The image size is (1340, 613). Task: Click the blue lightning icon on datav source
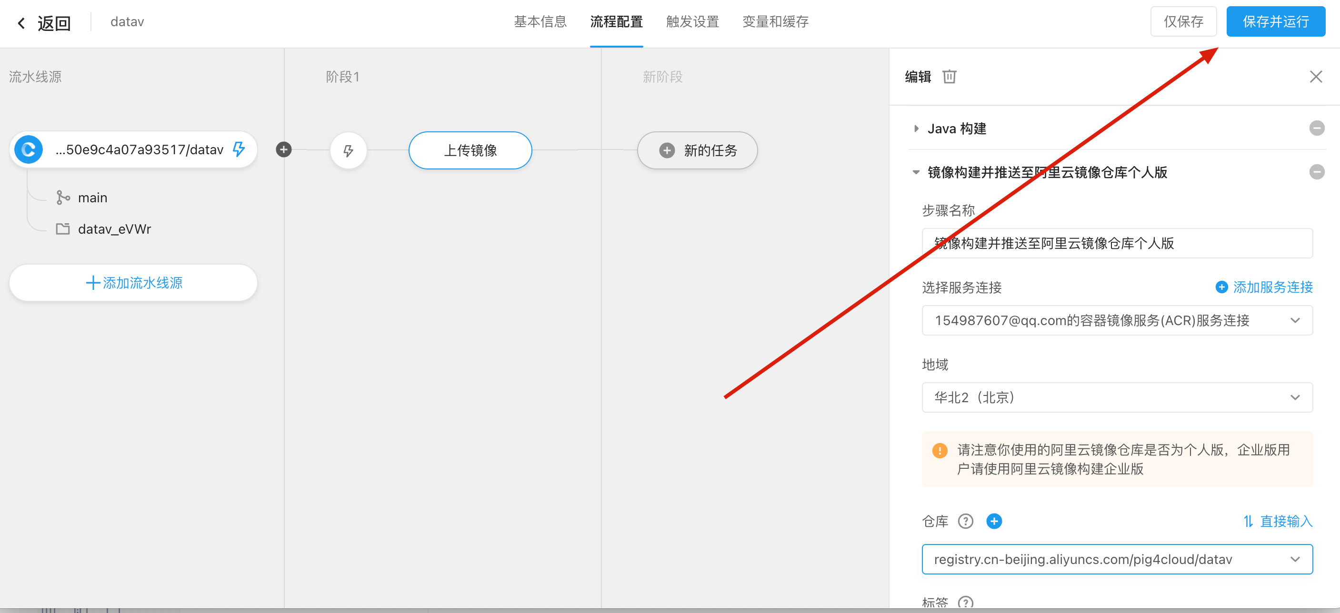(239, 149)
